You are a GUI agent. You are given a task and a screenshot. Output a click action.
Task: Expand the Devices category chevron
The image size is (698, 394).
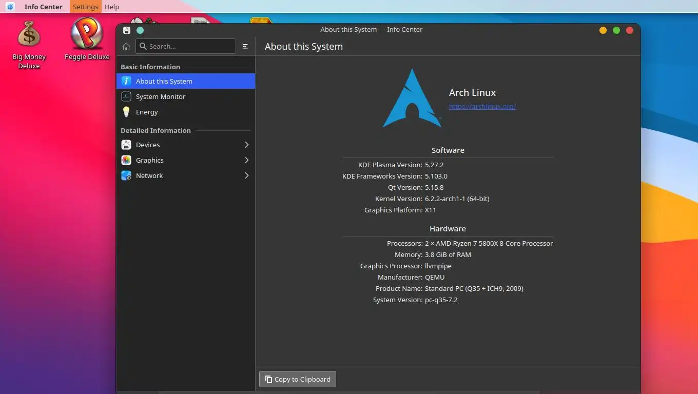[x=246, y=145]
